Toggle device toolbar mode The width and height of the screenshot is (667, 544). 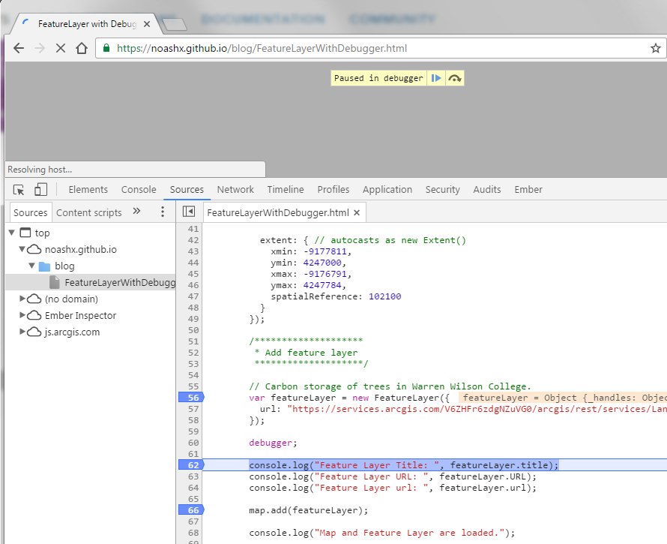40,190
